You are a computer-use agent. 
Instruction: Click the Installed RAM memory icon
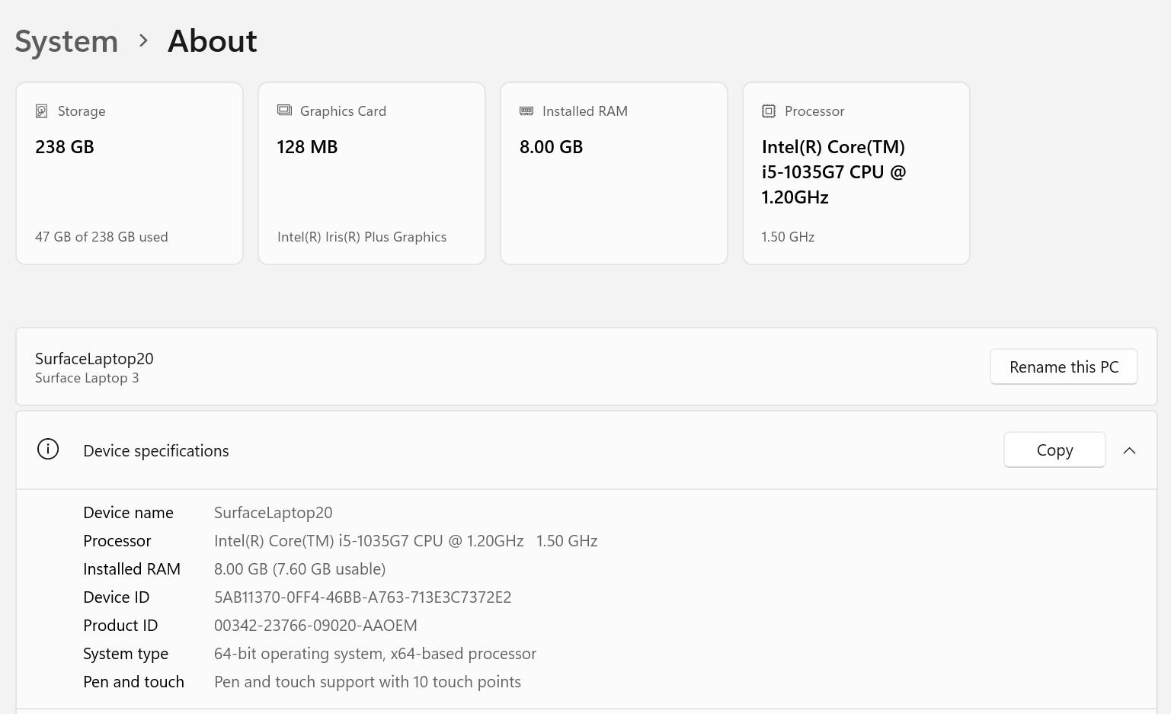coord(526,111)
